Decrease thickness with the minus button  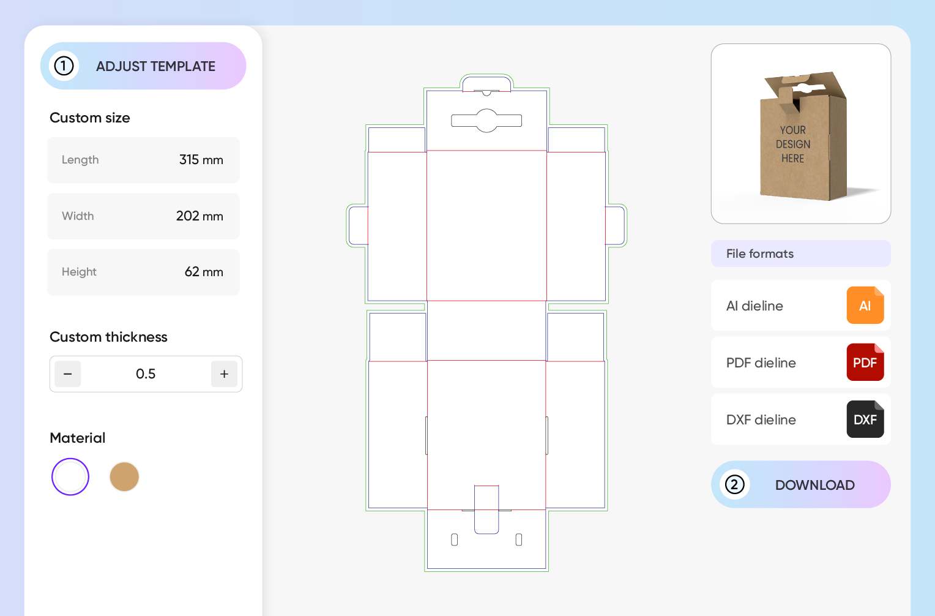pos(68,374)
